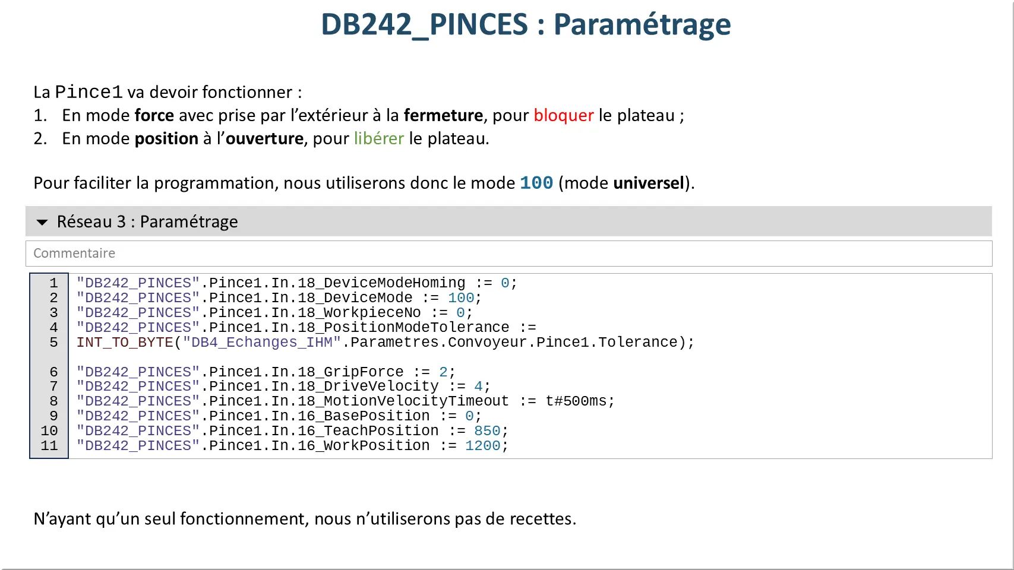Select code line 2 DeviceMode := 100
The width and height of the screenshot is (1014, 570).
(279, 298)
